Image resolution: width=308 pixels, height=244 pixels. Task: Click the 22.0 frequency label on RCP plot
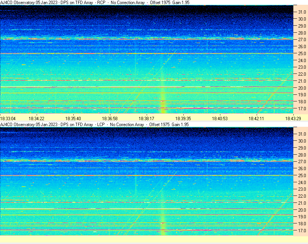[x=302, y=74]
